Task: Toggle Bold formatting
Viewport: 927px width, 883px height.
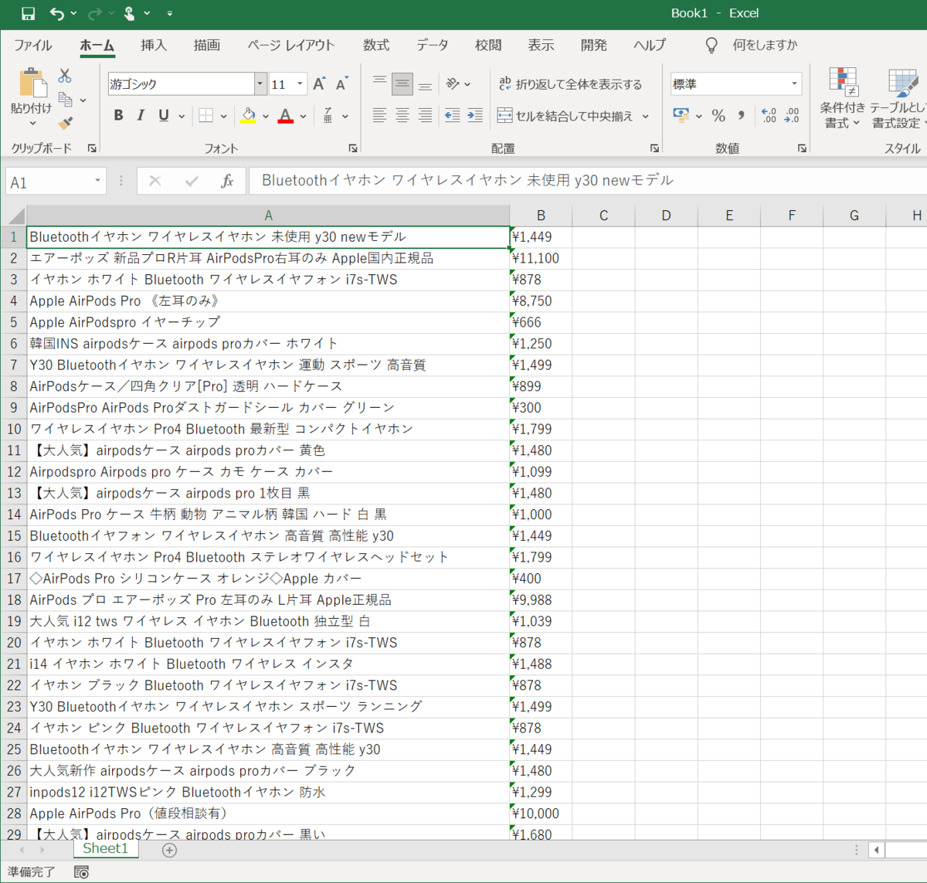Action: [x=118, y=116]
